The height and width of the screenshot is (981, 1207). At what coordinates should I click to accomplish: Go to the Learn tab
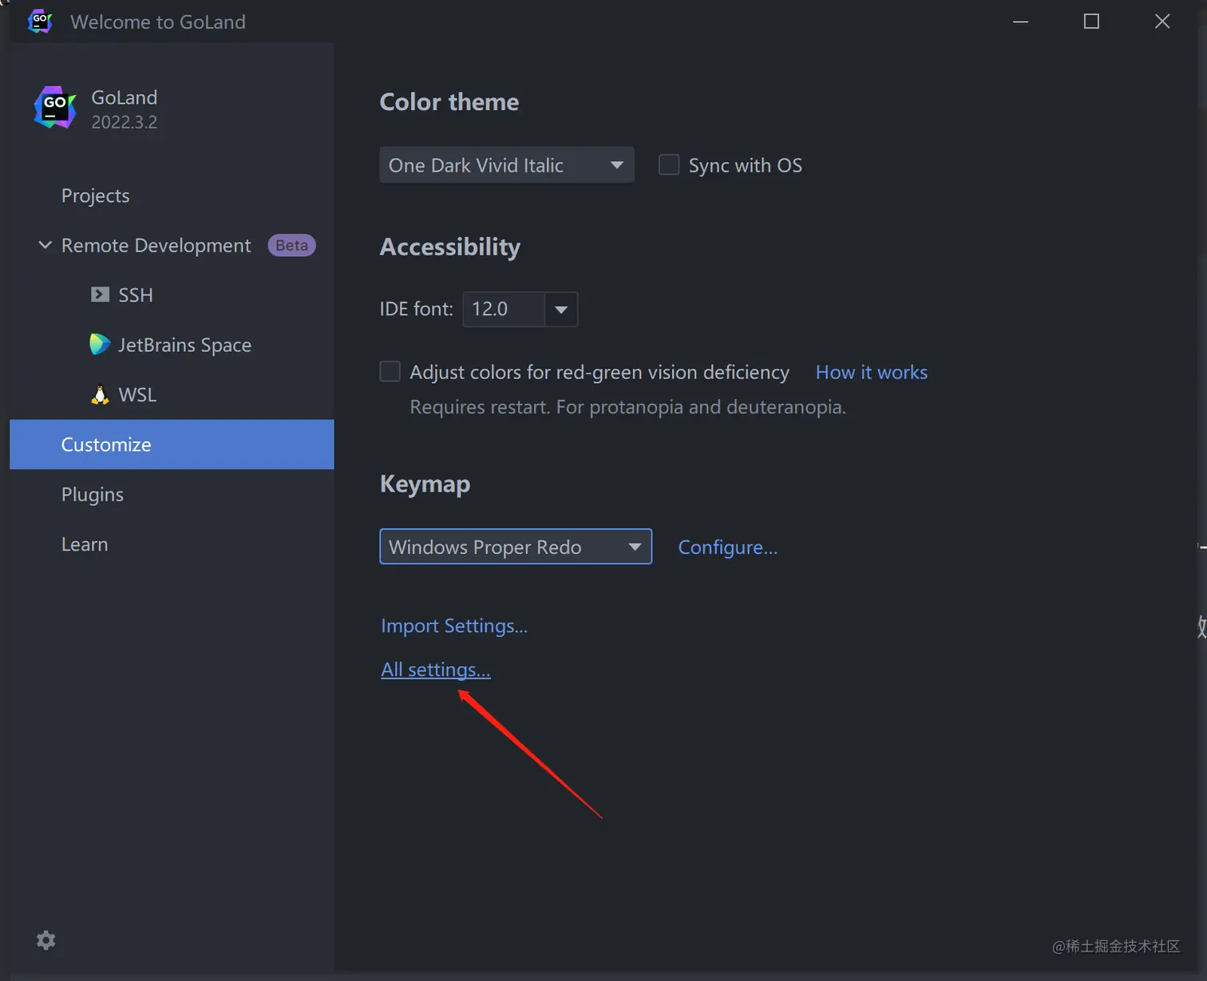coord(85,544)
